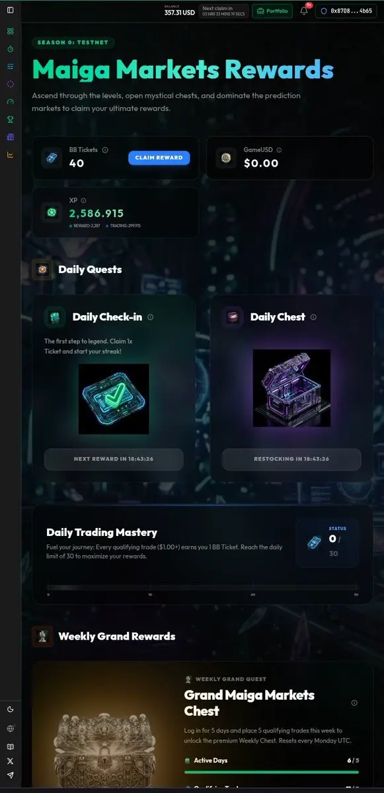Click the CLAIM REWARD button
The width and height of the screenshot is (384, 793).
click(x=159, y=158)
